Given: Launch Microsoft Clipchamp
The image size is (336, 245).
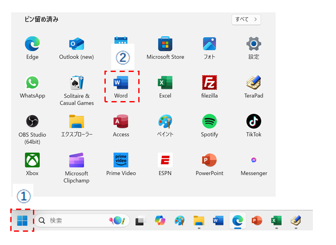Looking at the screenshot, I should pyautogui.click(x=76, y=160).
